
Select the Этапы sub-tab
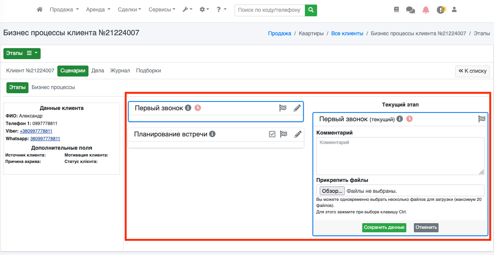point(17,88)
